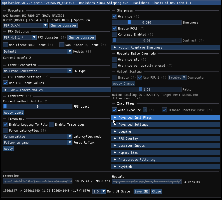Screen dimensions: 222x200
Task: Expand FoV & Camera Values section
Action: 56,90
